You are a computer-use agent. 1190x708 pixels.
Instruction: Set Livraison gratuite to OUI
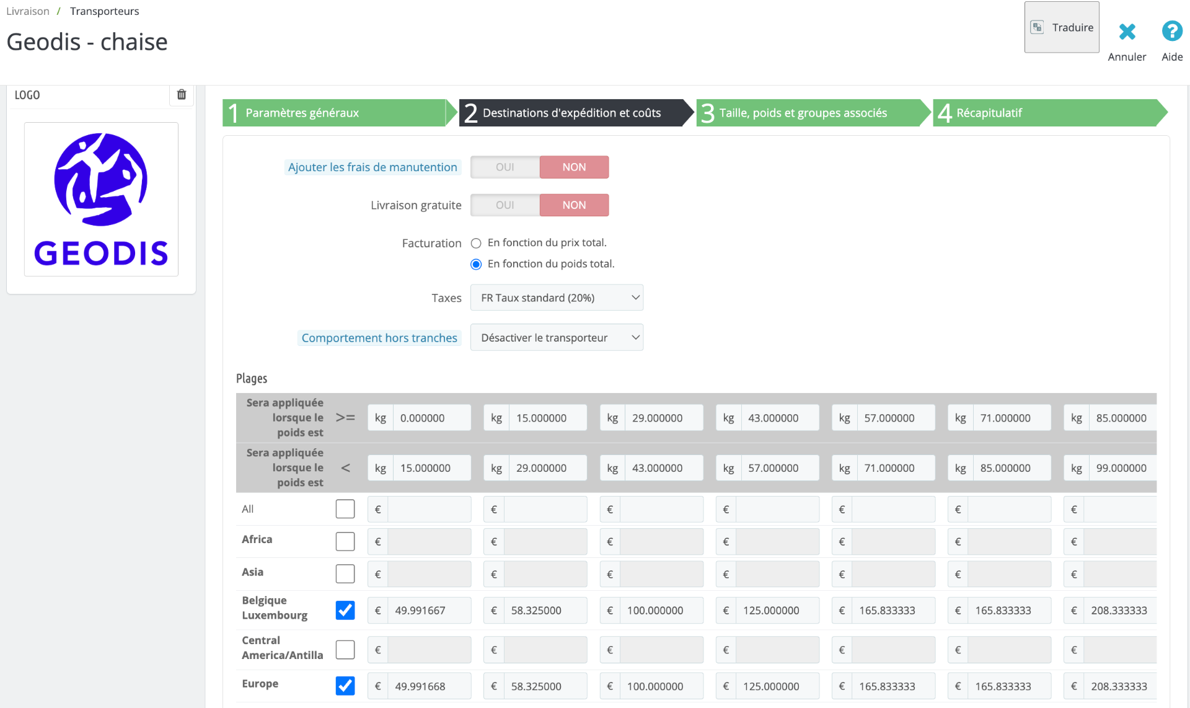tap(505, 205)
